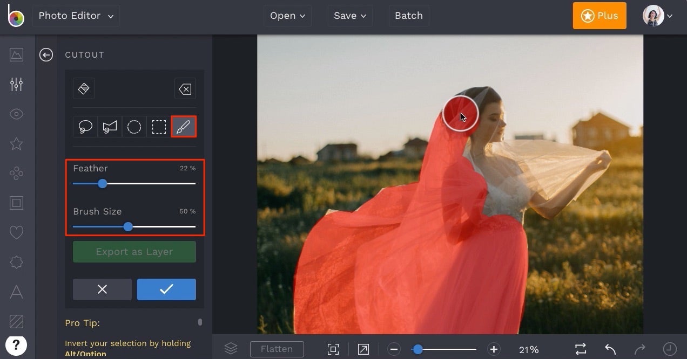
Task: Select the polygon lasso cutout tool
Action: (x=110, y=127)
